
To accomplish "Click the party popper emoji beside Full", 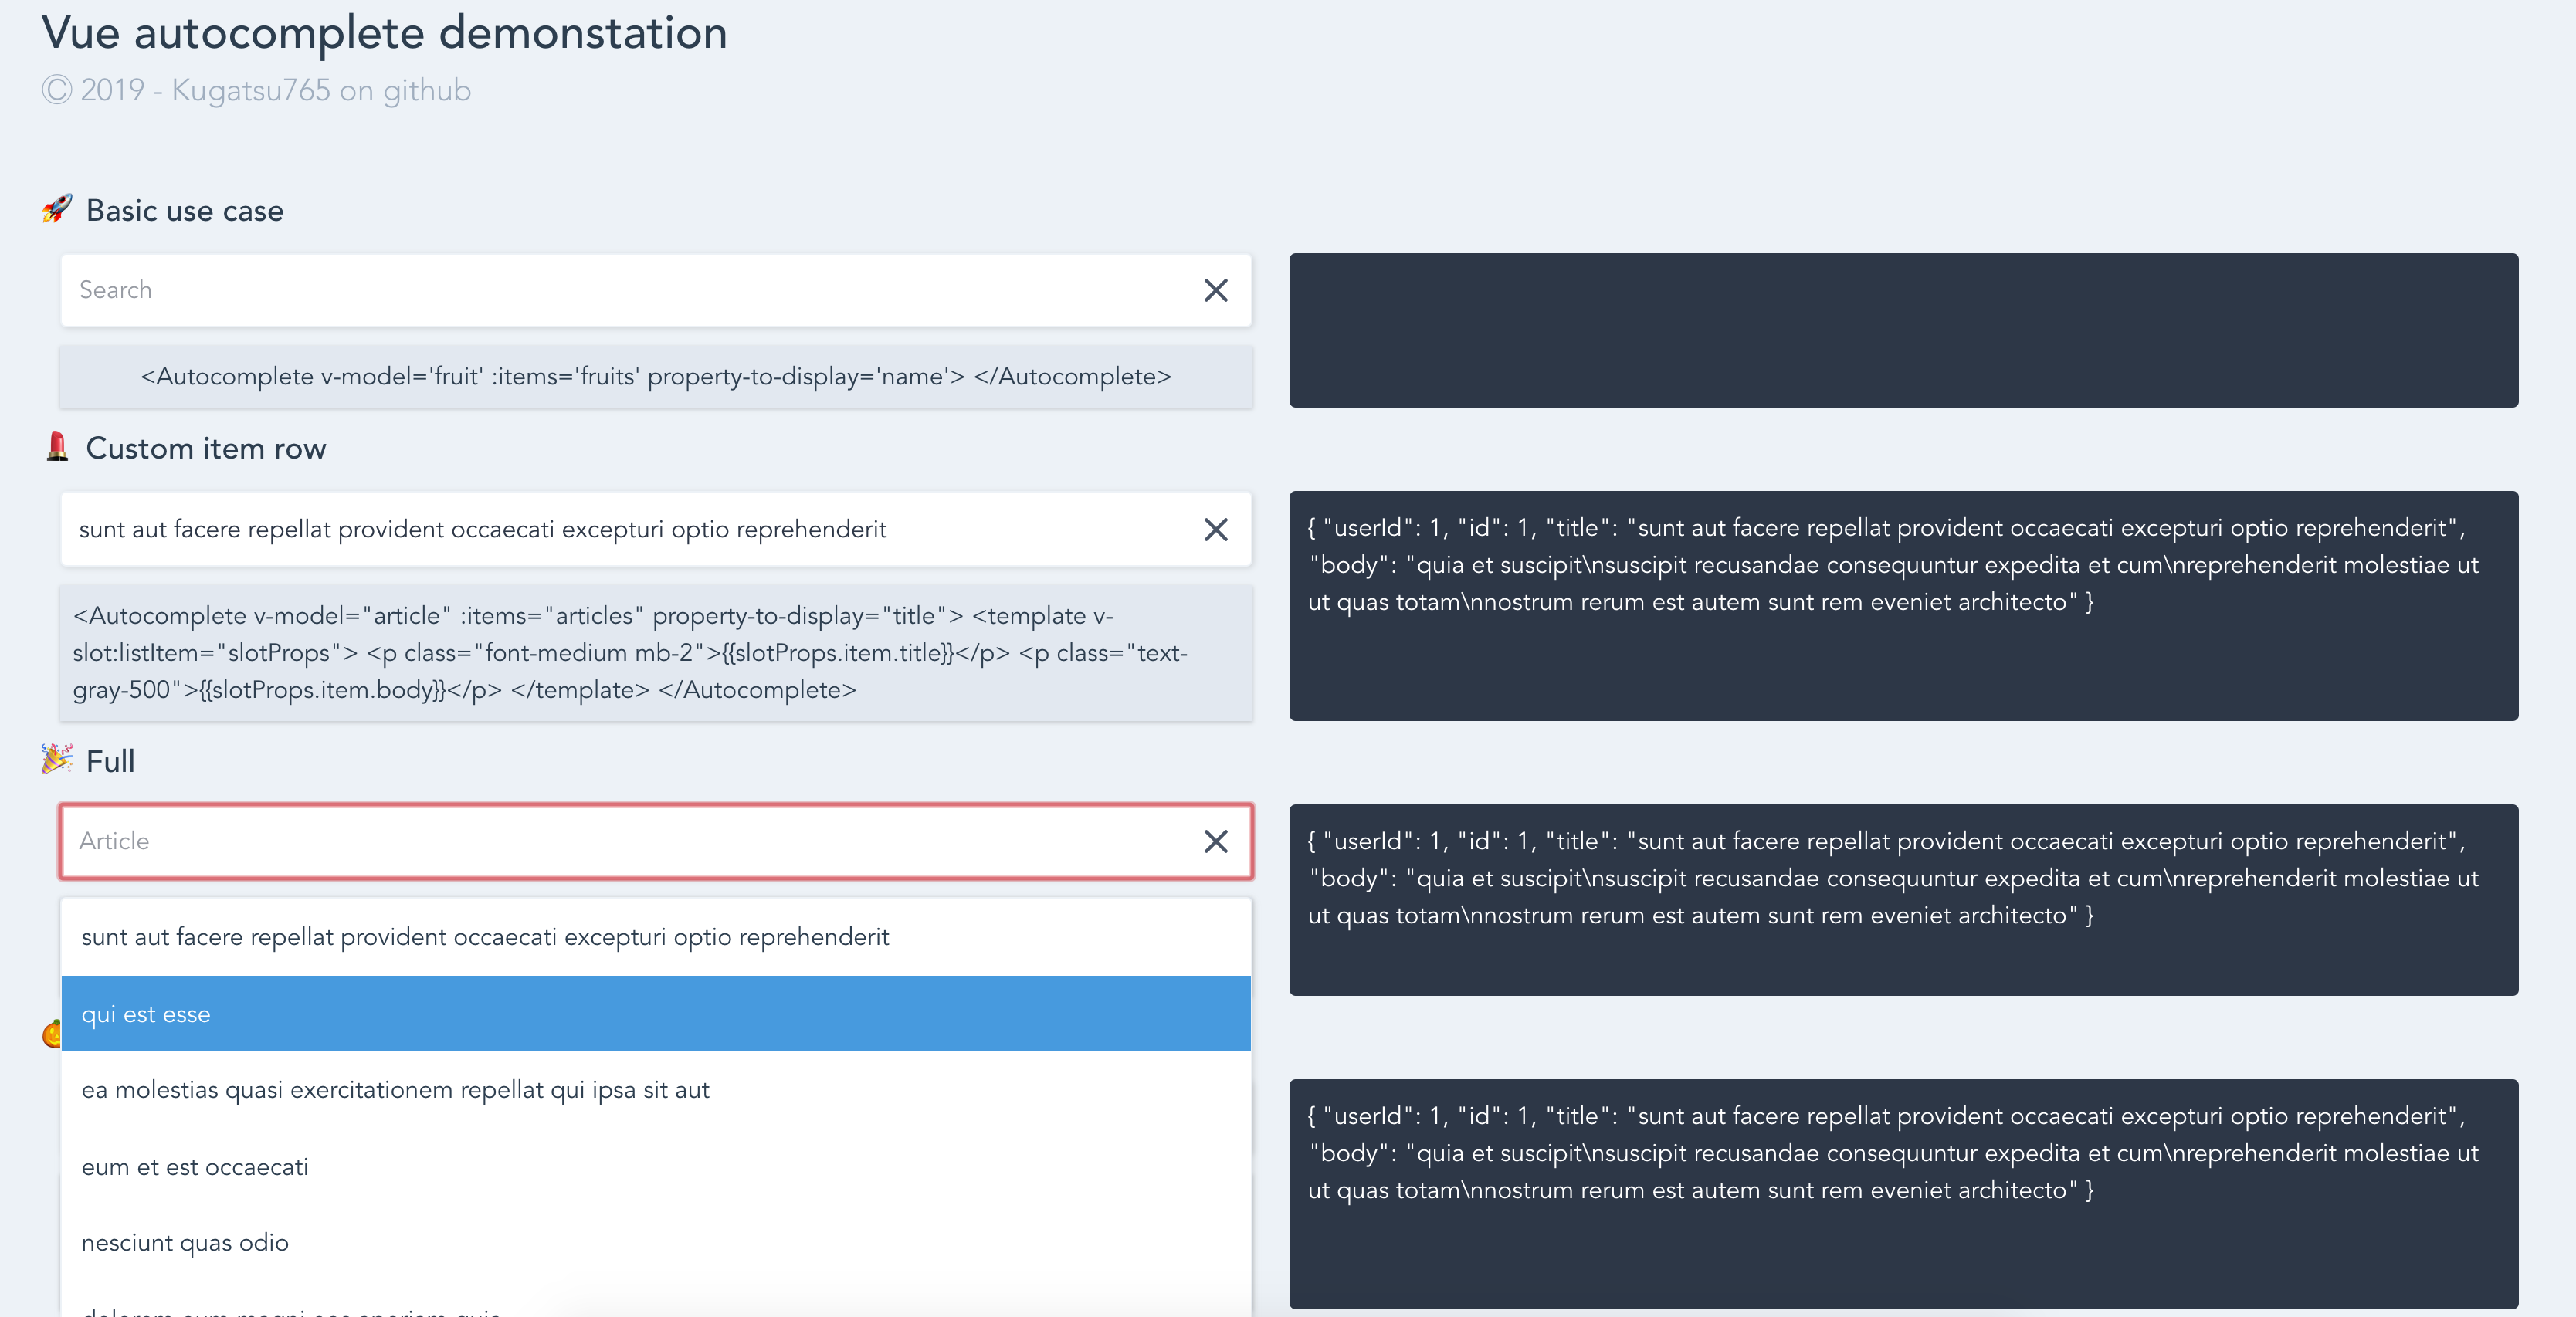I will (57, 759).
